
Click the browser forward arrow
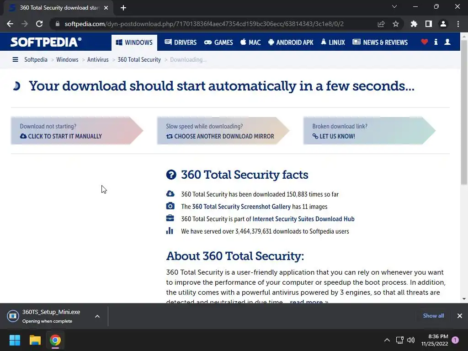click(25, 24)
